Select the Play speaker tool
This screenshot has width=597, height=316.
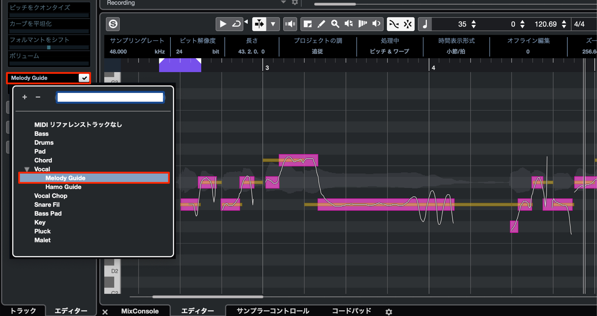(x=376, y=24)
